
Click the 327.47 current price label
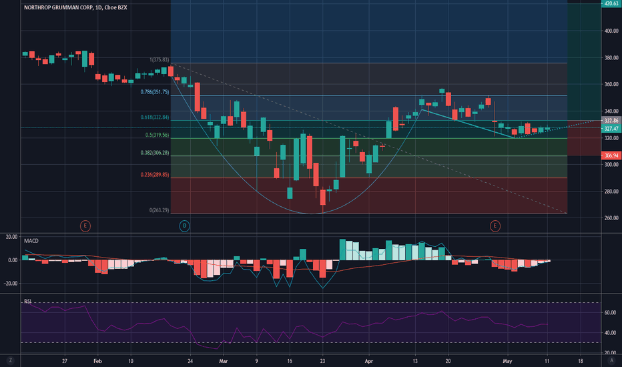pyautogui.click(x=611, y=129)
